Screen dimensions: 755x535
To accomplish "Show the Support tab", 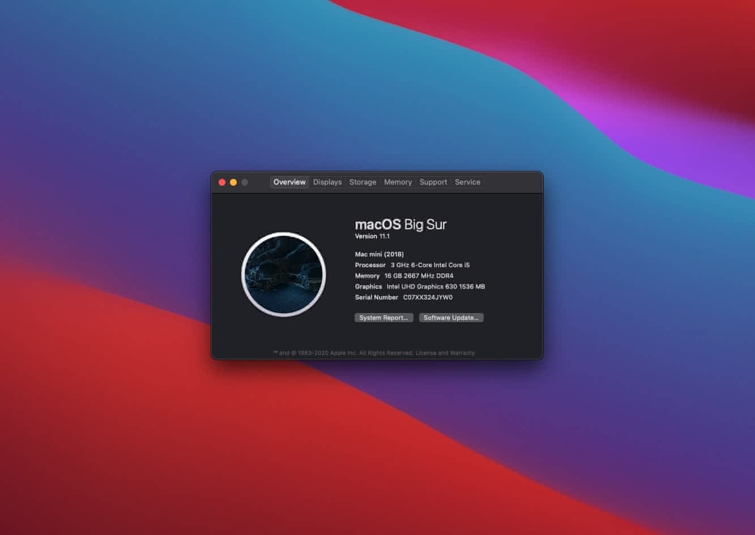I will click(x=433, y=182).
